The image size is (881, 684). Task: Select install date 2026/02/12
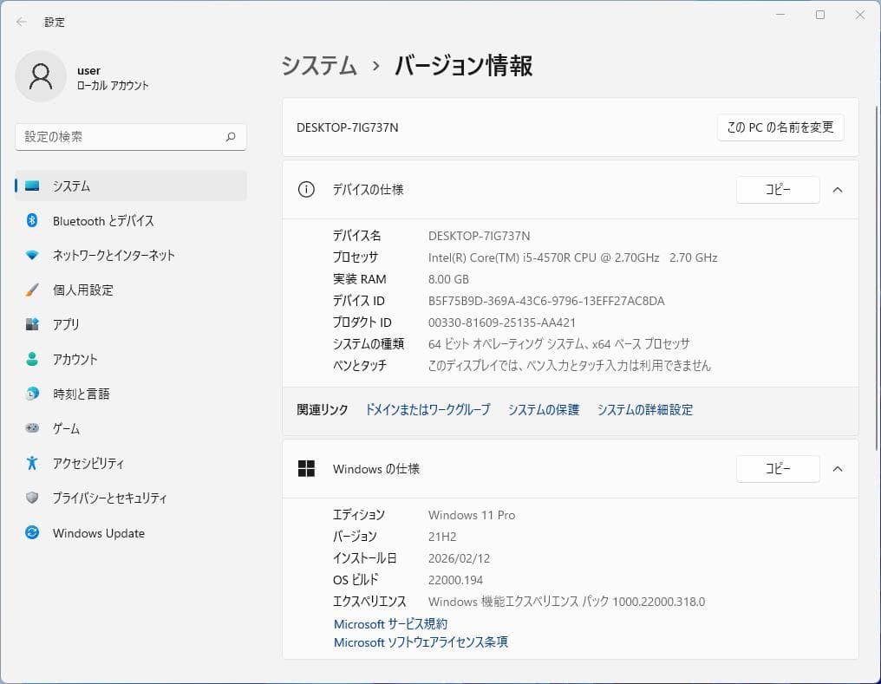(x=459, y=558)
